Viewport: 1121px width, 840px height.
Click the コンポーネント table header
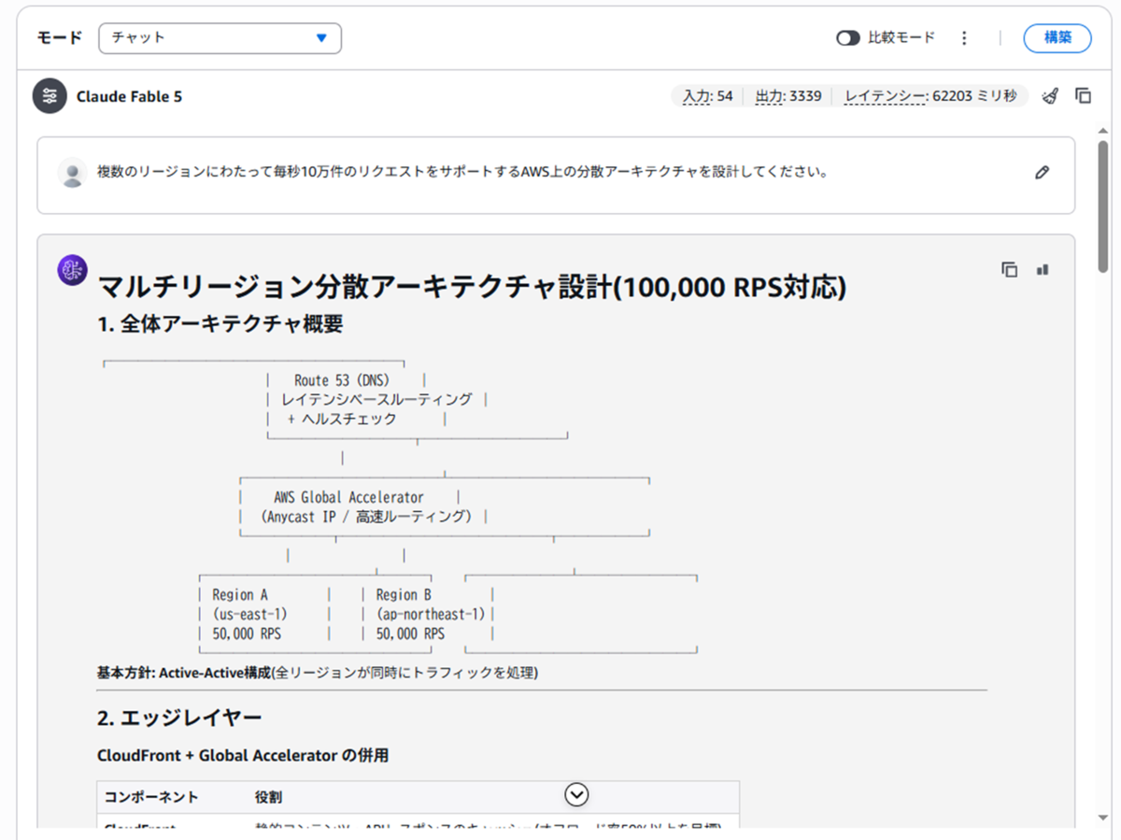[151, 797]
